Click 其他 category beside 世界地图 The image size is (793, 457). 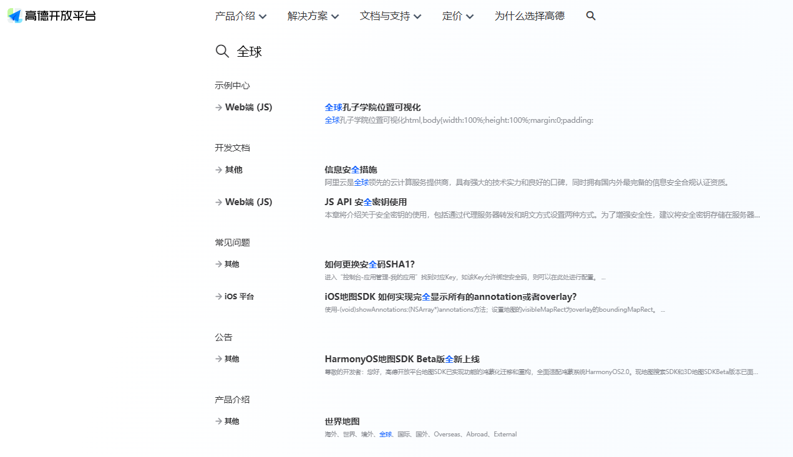227,421
